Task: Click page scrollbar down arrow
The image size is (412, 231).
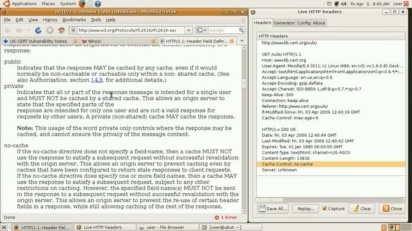Action: tap(244, 211)
